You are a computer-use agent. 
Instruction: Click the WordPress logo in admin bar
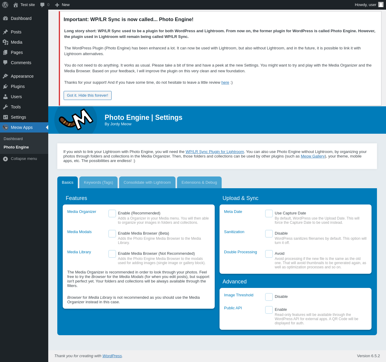click(x=5, y=5)
